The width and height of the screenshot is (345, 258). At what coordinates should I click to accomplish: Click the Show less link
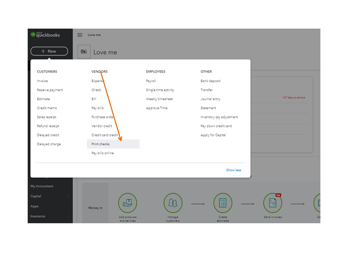coord(233,170)
